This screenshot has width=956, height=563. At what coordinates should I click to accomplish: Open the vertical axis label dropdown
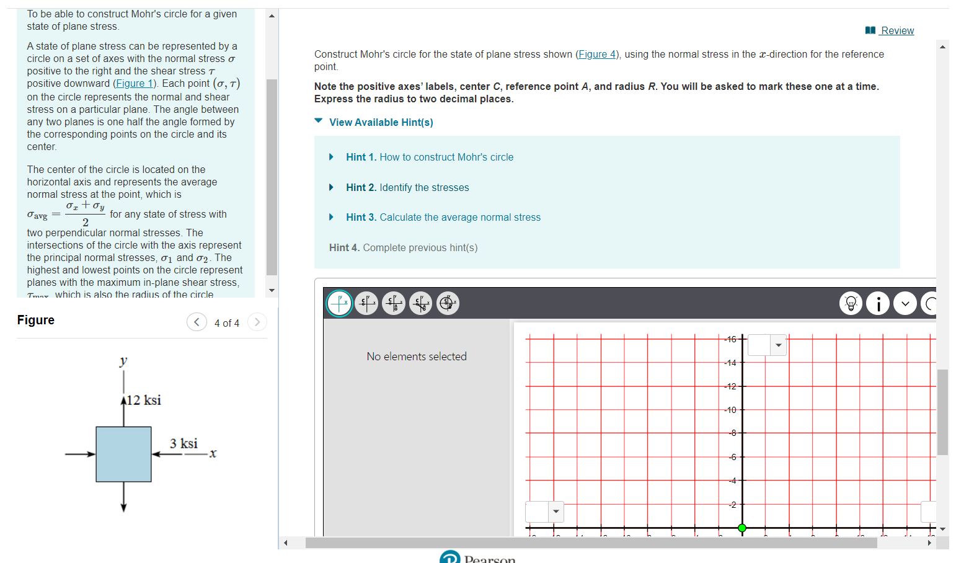767,345
